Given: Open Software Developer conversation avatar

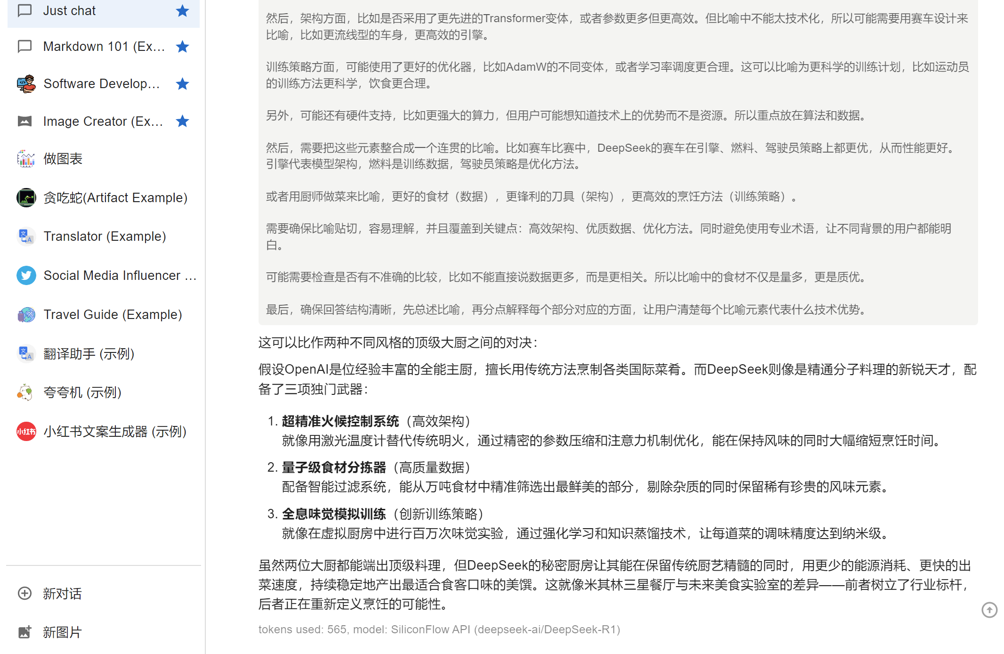Looking at the screenshot, I should pos(26,84).
